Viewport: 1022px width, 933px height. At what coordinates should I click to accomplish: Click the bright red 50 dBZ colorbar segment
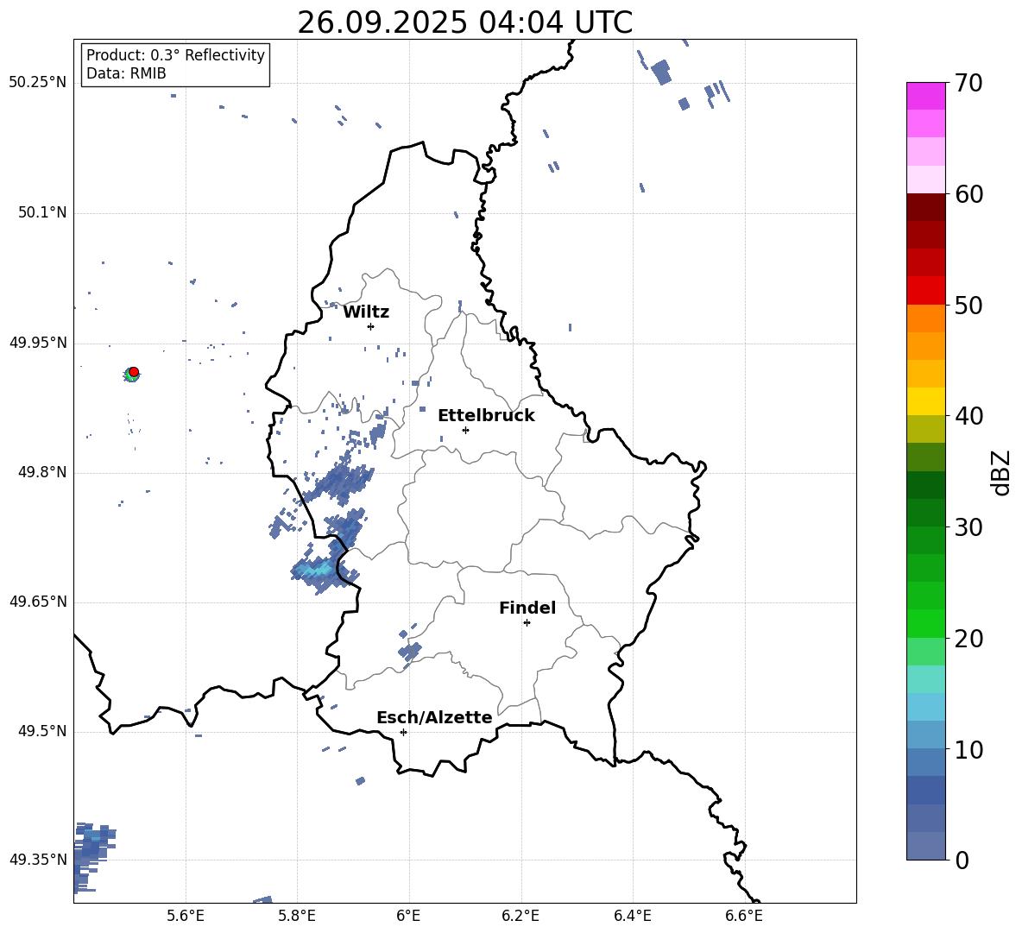tap(925, 291)
